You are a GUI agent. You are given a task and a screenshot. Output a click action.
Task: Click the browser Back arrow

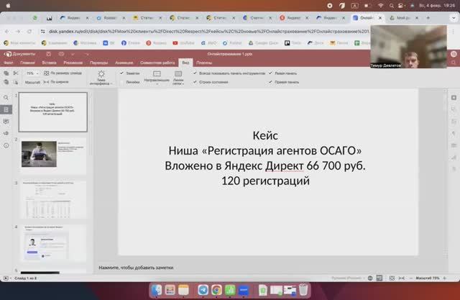(6, 31)
